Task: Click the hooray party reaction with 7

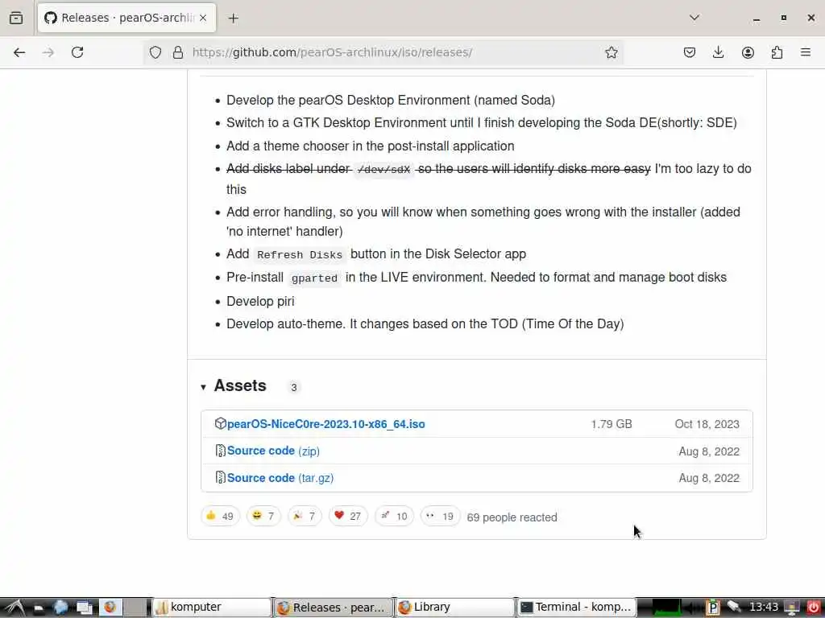Action: [304, 516]
